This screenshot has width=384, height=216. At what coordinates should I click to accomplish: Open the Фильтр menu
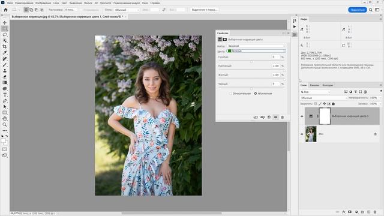point(88,3)
